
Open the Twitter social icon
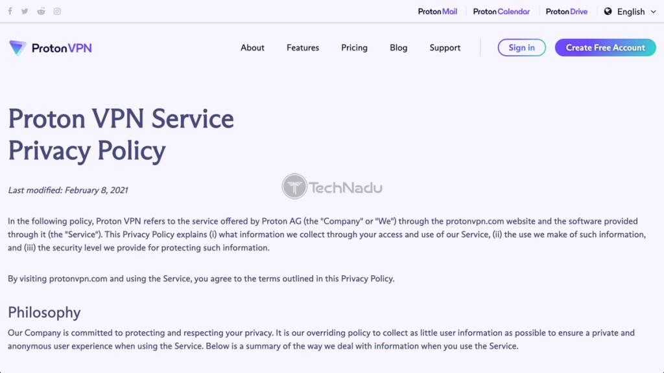point(25,12)
